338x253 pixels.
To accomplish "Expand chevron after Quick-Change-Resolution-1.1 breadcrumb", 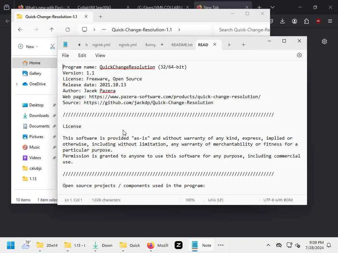I will [179, 30].
